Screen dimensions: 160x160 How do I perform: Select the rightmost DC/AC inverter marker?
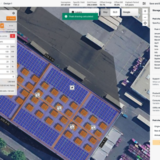[93, 127]
